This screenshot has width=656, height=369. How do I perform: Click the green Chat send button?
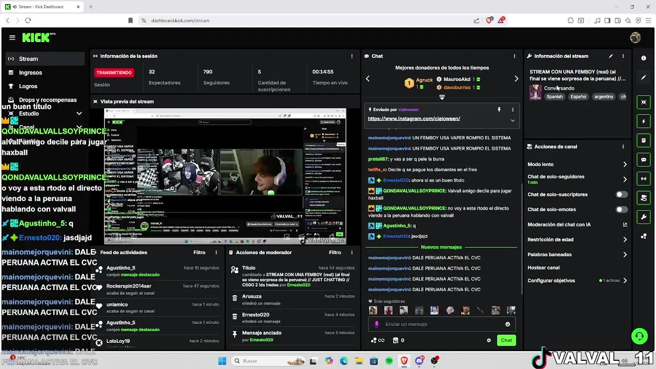506,340
